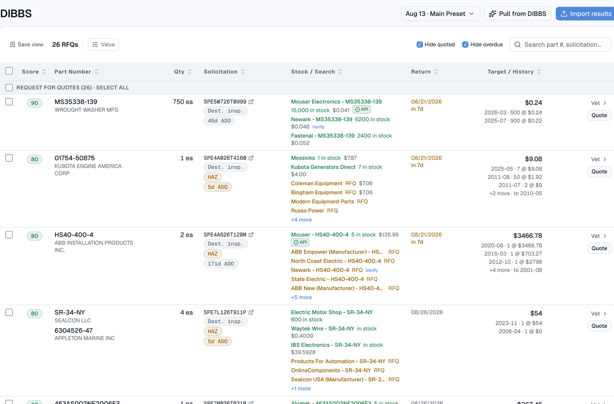This screenshot has height=404, width=614.
Task: Click part number 6304526-47
Action: pos(74,330)
